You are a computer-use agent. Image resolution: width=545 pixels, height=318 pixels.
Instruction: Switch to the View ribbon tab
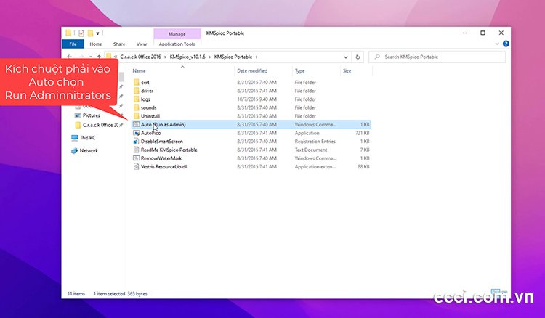click(142, 44)
